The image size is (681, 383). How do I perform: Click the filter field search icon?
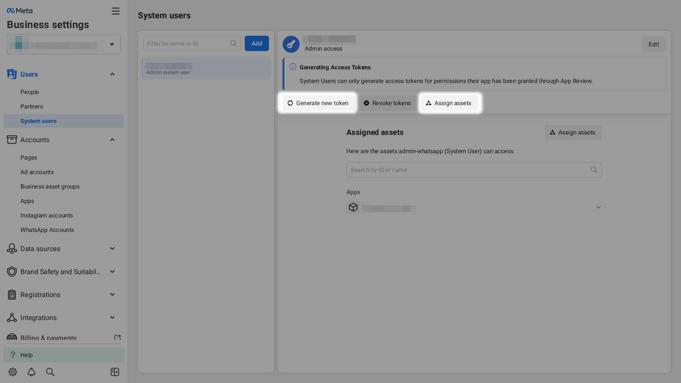point(234,43)
